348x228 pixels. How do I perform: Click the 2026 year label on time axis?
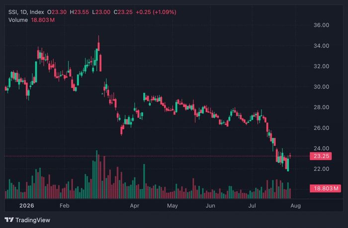pos(27,206)
